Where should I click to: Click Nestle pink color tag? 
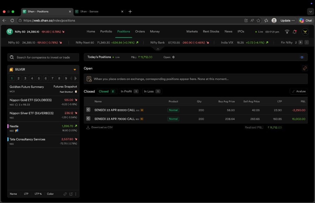click(8, 126)
